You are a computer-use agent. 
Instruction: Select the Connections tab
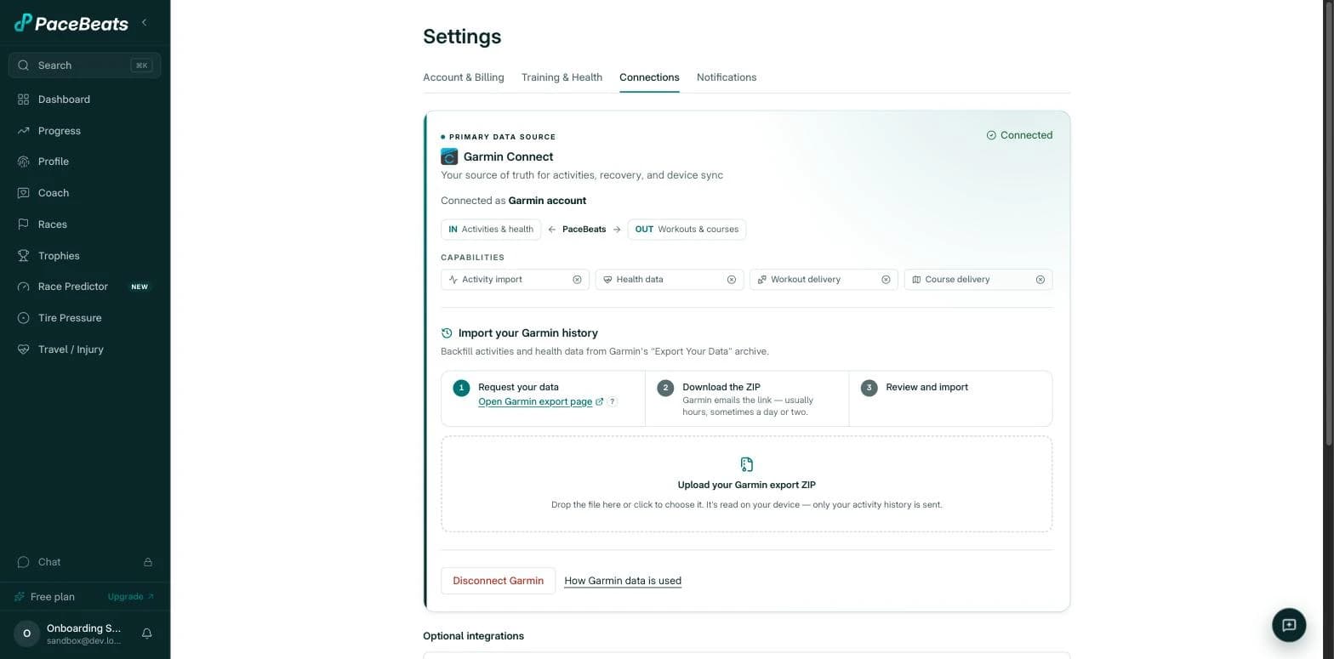click(649, 77)
